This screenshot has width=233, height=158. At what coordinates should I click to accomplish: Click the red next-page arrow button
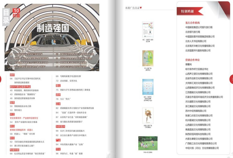pyautogui.click(x=231, y=79)
